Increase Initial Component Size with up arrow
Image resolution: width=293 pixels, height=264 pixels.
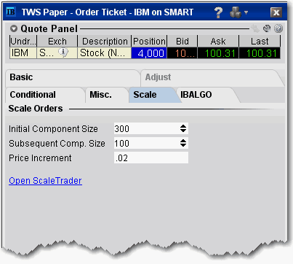coord(183,126)
